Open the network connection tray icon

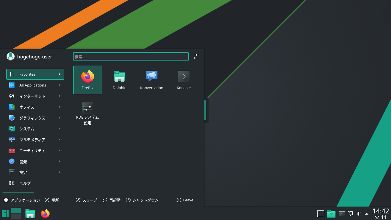pyautogui.click(x=350, y=214)
